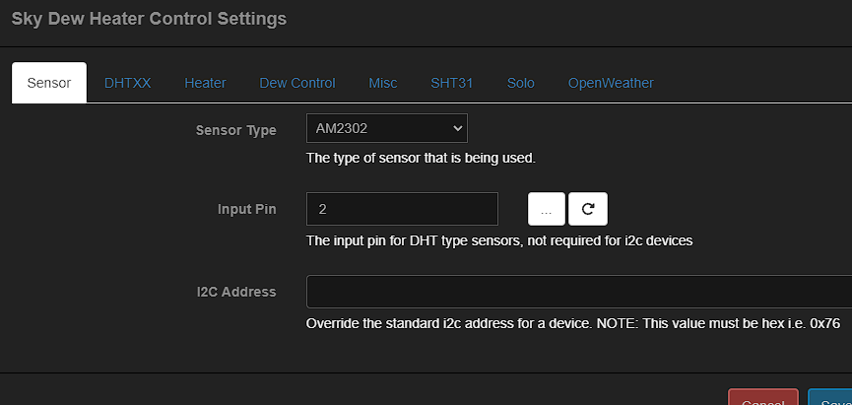
Task: Switch to the DHTXX tab
Action: [x=128, y=83]
